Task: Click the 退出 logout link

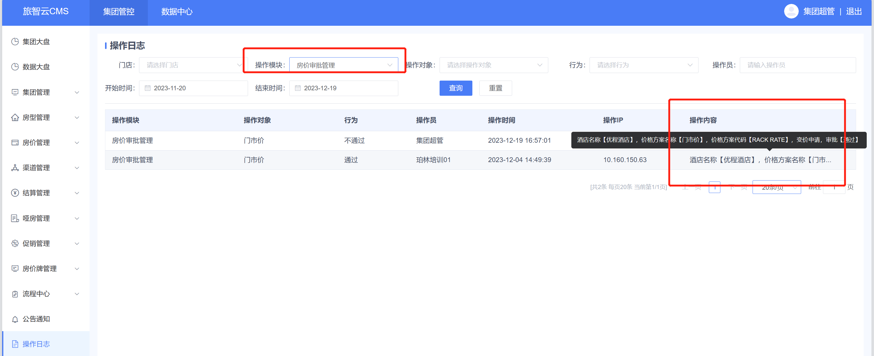Action: coord(854,12)
